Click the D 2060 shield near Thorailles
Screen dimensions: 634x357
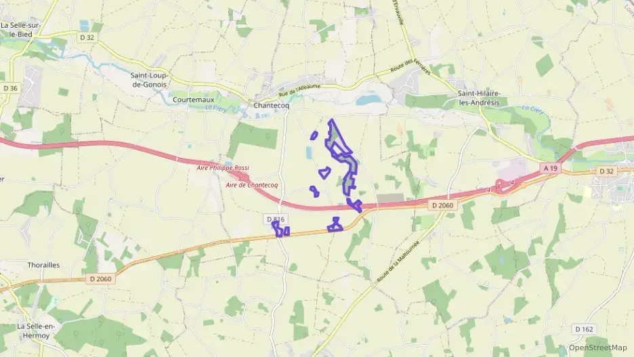pos(100,278)
